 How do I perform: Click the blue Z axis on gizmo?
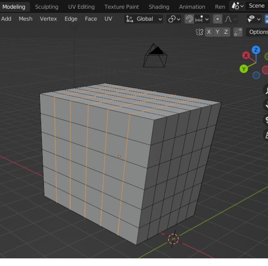256,50
